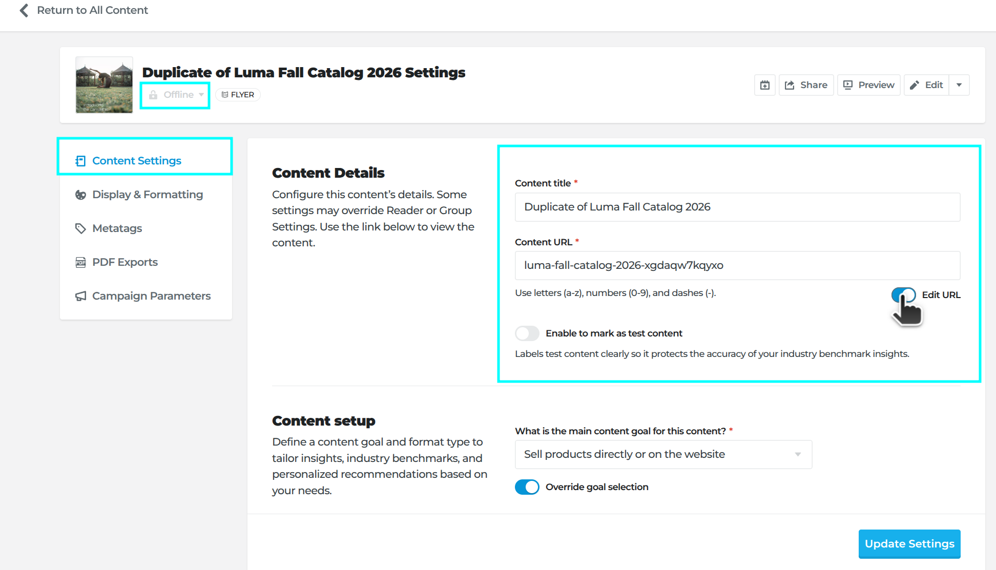Expand the arrow next to Edit
This screenshot has width=996, height=570.
pos(959,85)
